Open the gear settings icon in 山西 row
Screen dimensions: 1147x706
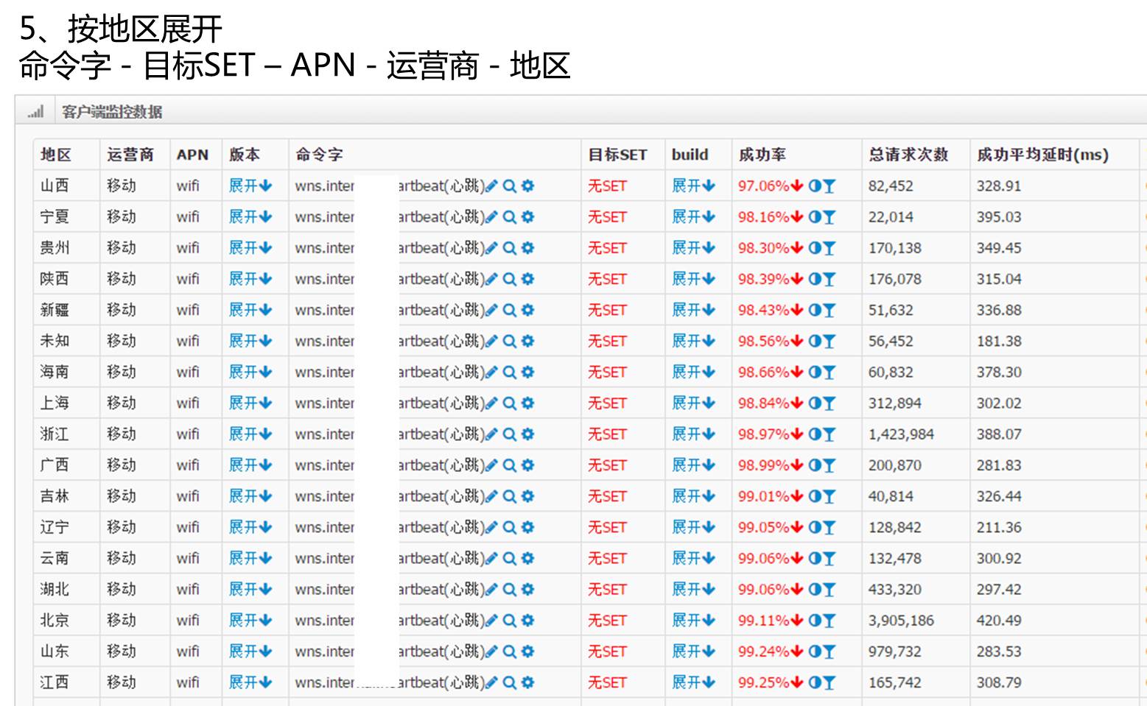(527, 186)
